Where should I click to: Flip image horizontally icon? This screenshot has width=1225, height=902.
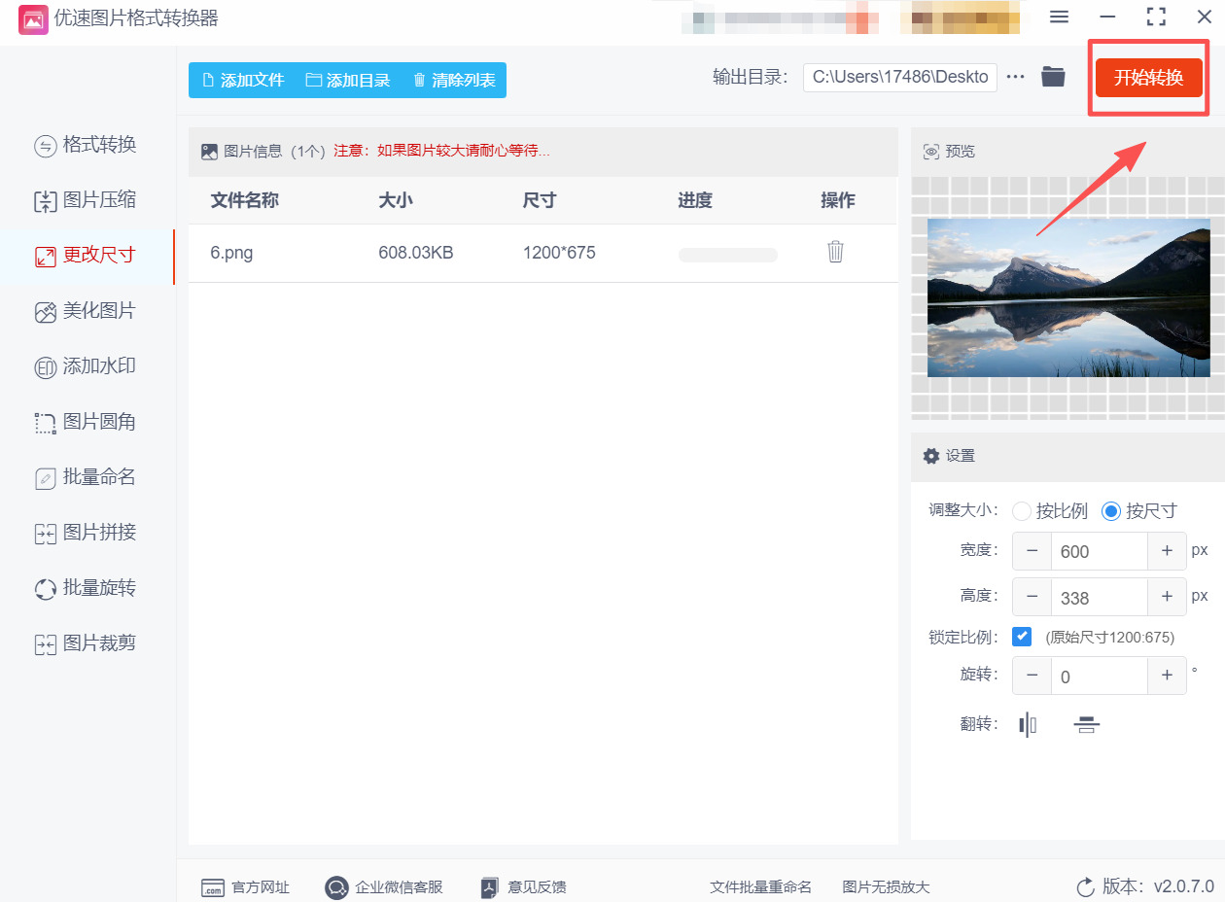1028,724
